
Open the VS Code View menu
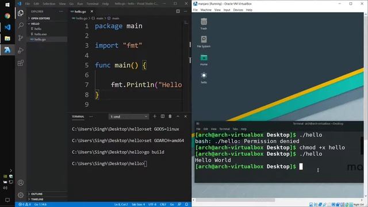[x=62, y=4]
